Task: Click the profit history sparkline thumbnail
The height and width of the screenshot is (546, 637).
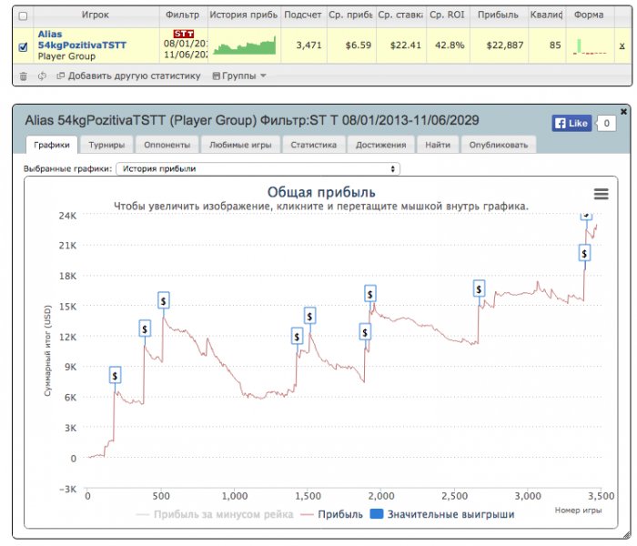Action: pos(245,45)
